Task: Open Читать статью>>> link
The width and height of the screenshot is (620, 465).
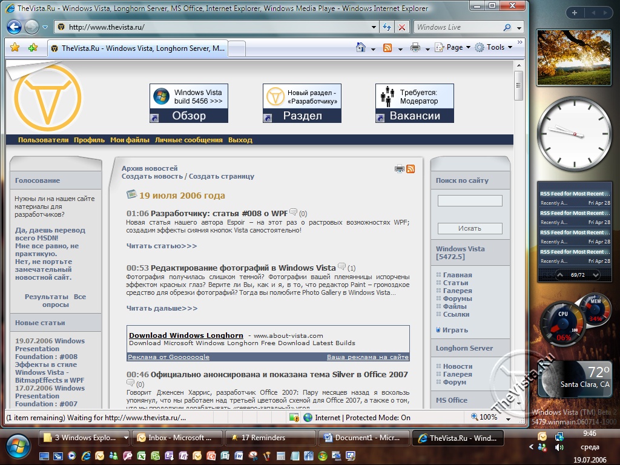Action: point(161,246)
